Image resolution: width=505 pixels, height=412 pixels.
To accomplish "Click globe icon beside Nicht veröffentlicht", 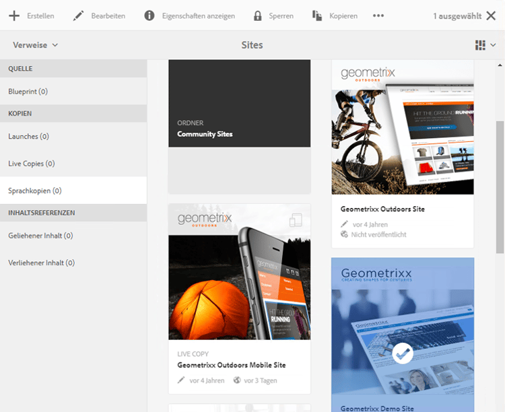I will (x=344, y=234).
